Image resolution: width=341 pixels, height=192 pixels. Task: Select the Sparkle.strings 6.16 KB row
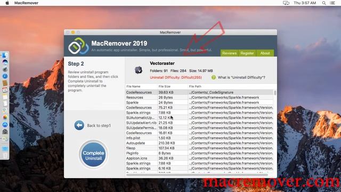pos(199,169)
